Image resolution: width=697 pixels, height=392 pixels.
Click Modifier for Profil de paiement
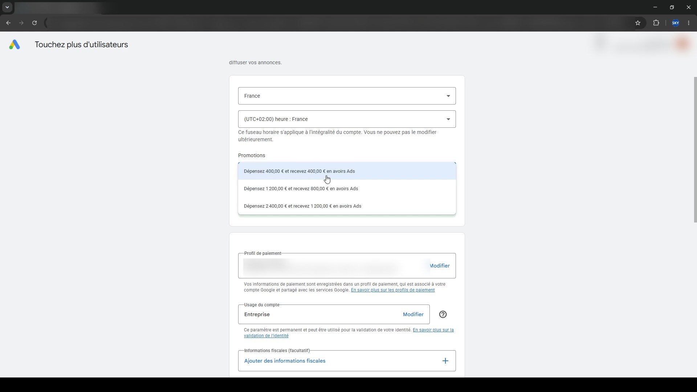coord(440,266)
